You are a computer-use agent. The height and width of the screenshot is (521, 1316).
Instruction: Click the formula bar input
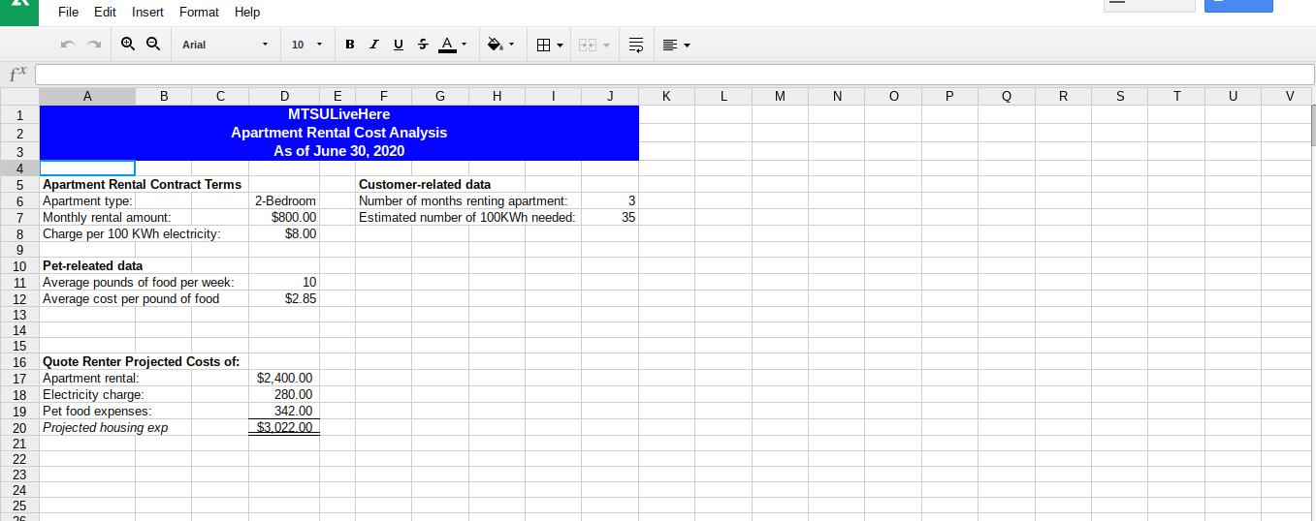coord(674,75)
